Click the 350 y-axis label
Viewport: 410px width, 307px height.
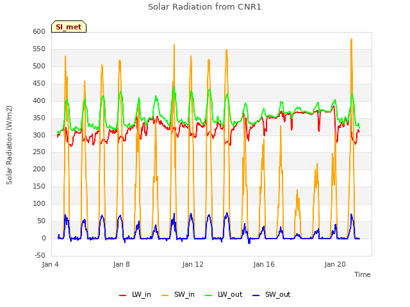(39, 118)
